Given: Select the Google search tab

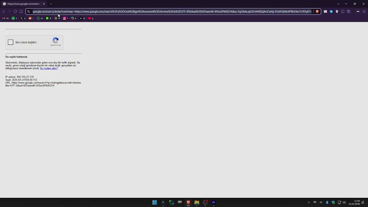Looking at the screenshot, I should click(24, 4).
